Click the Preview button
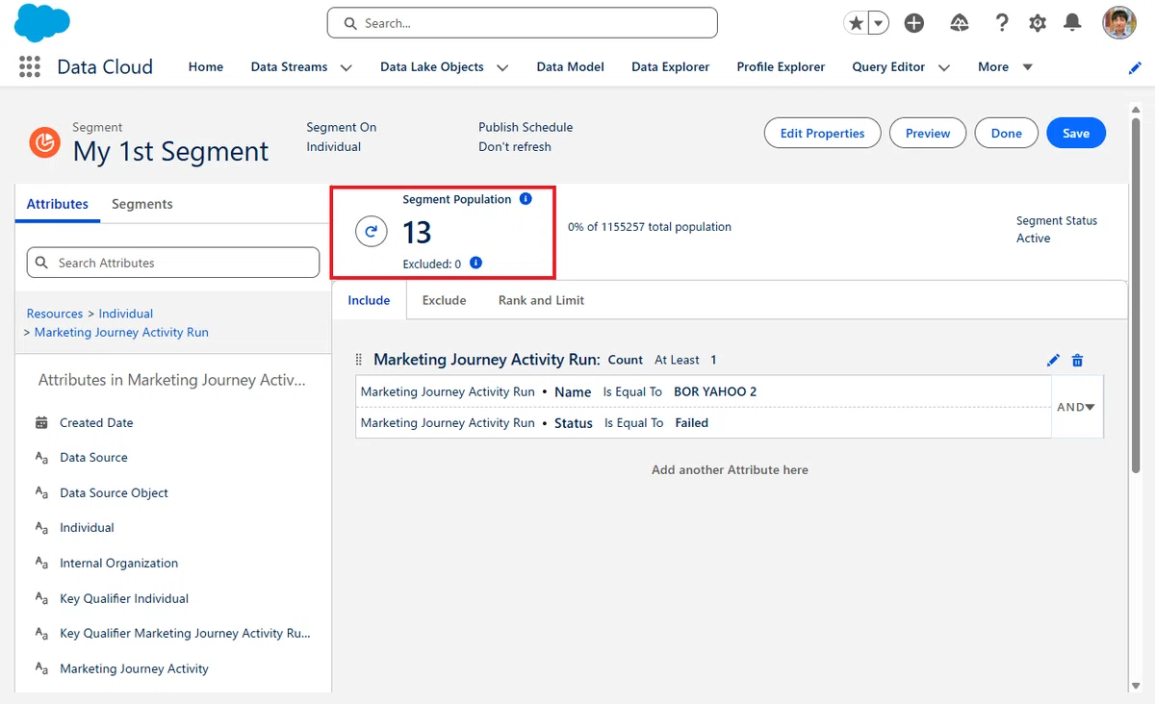 [928, 134]
